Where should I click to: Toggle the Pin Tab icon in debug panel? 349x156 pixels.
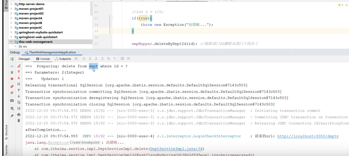pyautogui.click(x=12, y=115)
